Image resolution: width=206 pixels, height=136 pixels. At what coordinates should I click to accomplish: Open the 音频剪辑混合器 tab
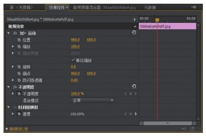coord(104,8)
